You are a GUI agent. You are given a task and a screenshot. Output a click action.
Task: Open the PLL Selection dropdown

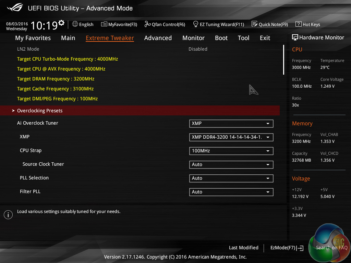[x=231, y=178]
